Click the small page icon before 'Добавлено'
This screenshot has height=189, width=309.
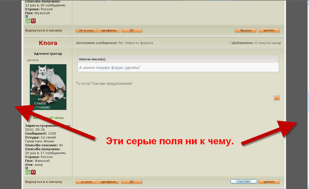click(230, 43)
